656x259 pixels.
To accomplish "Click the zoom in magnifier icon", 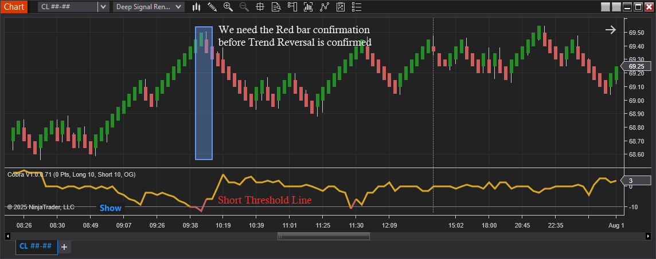I will click(228, 7).
